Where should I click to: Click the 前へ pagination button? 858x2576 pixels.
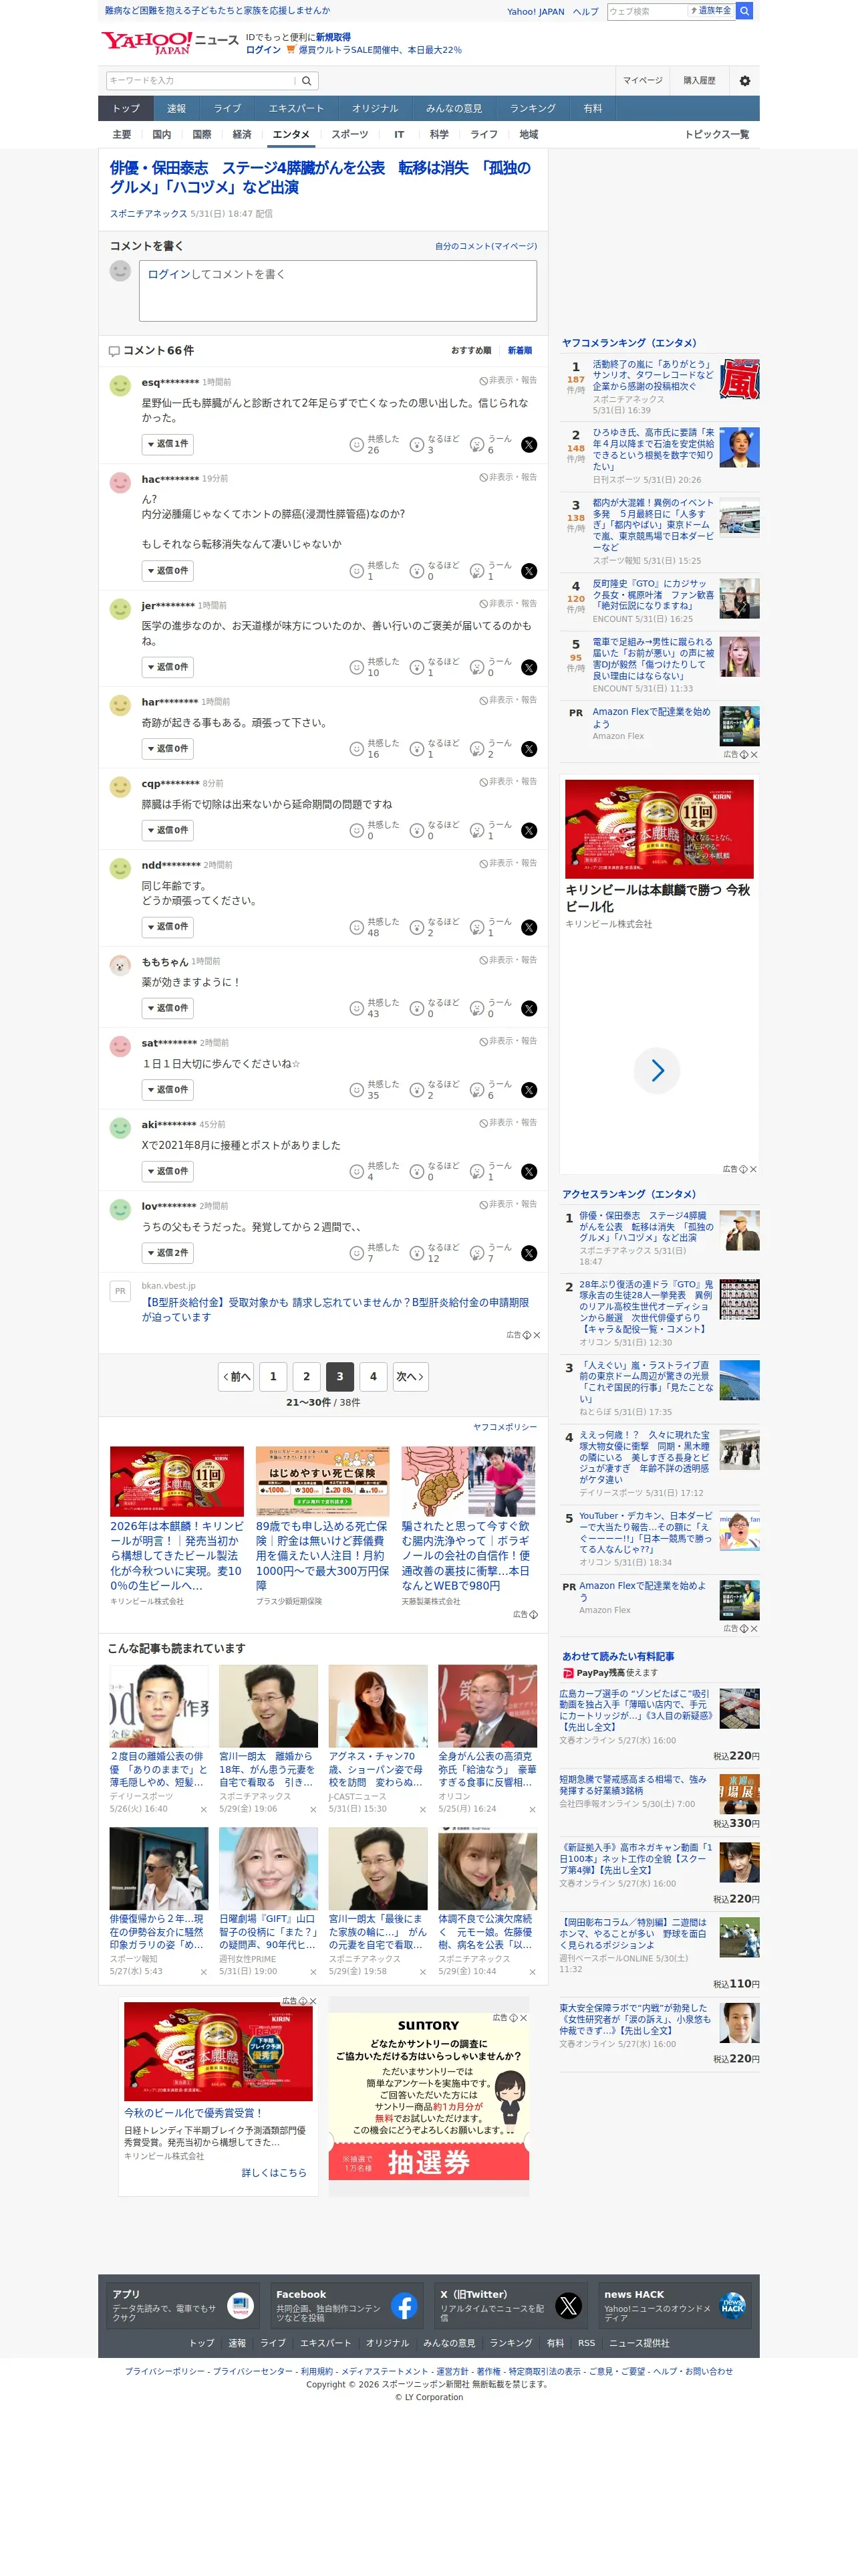(236, 1376)
